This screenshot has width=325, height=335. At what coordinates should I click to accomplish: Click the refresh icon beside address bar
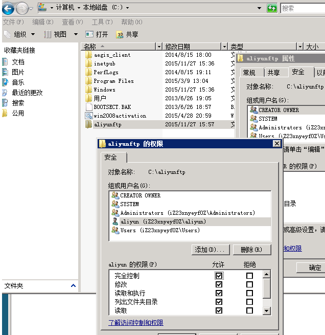click(x=272, y=8)
